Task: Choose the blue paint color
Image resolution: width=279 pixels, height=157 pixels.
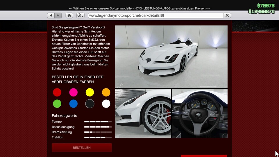Action: 74,104
